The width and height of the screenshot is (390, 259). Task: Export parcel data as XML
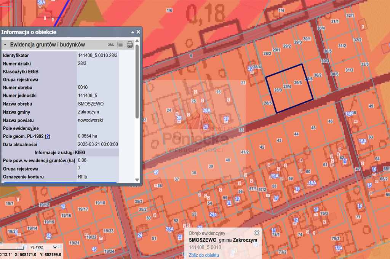coord(111,45)
